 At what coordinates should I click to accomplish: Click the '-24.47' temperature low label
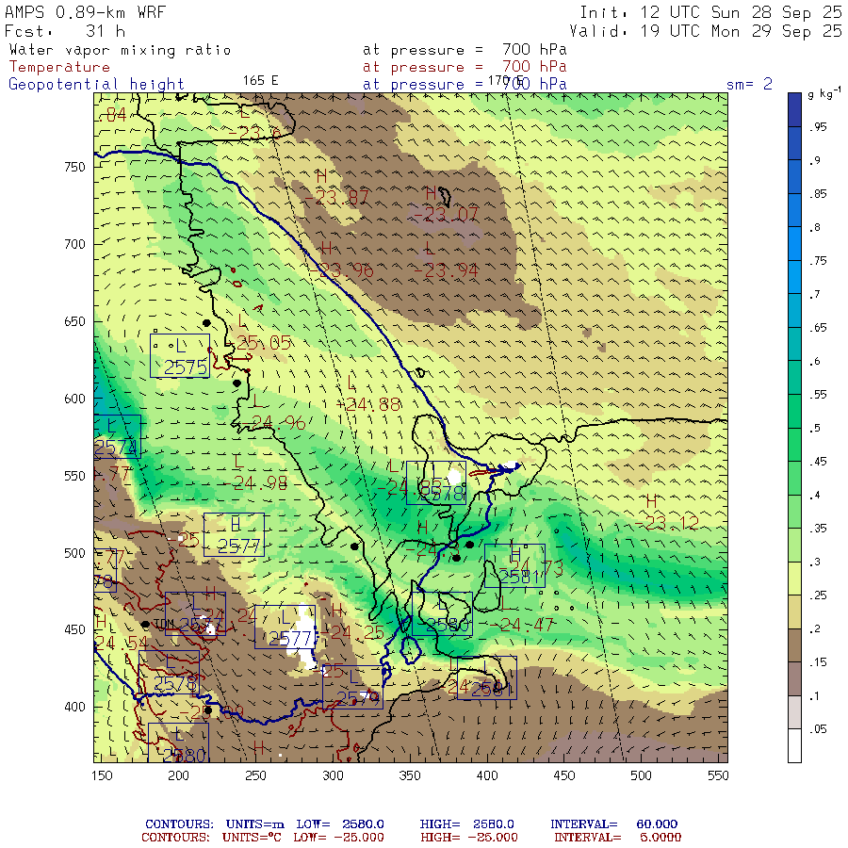click(x=522, y=626)
